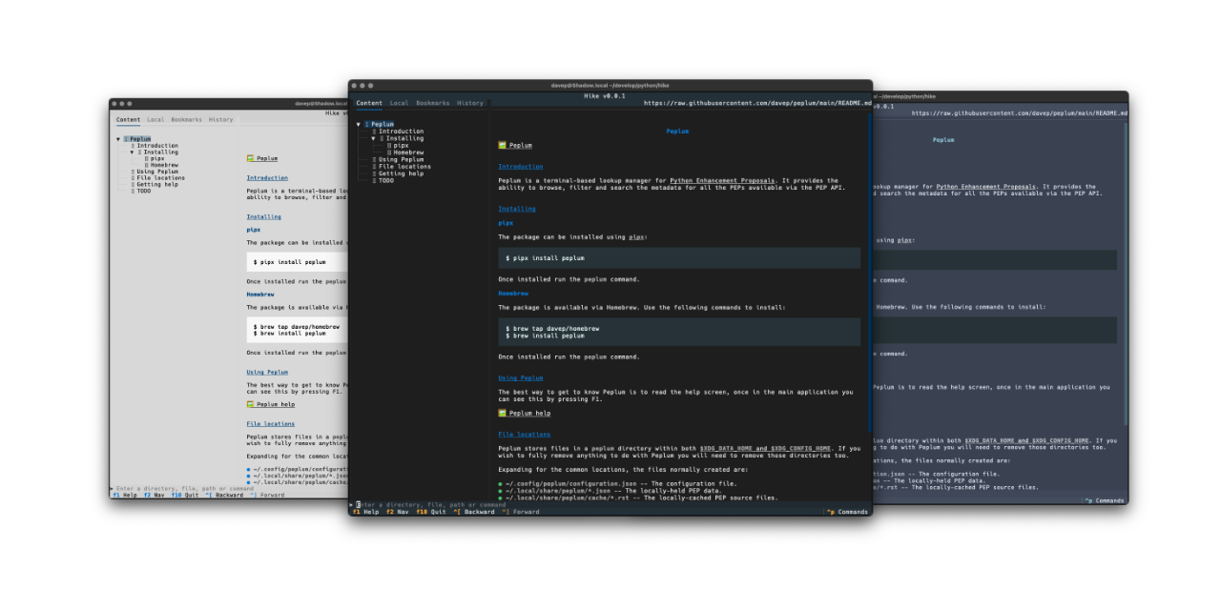The width and height of the screenshot is (1221, 610).
Task: Switch to the Local tab in dark window
Action: coord(399,103)
